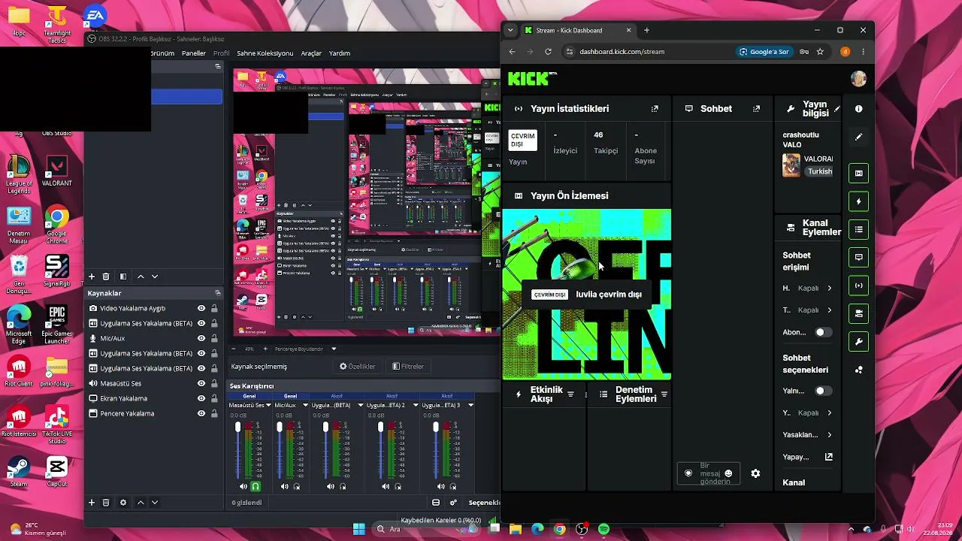This screenshot has height=541, width=962.
Task: Open Uygula...(BETA) channel dropdown in mixer
Action: pos(360,405)
